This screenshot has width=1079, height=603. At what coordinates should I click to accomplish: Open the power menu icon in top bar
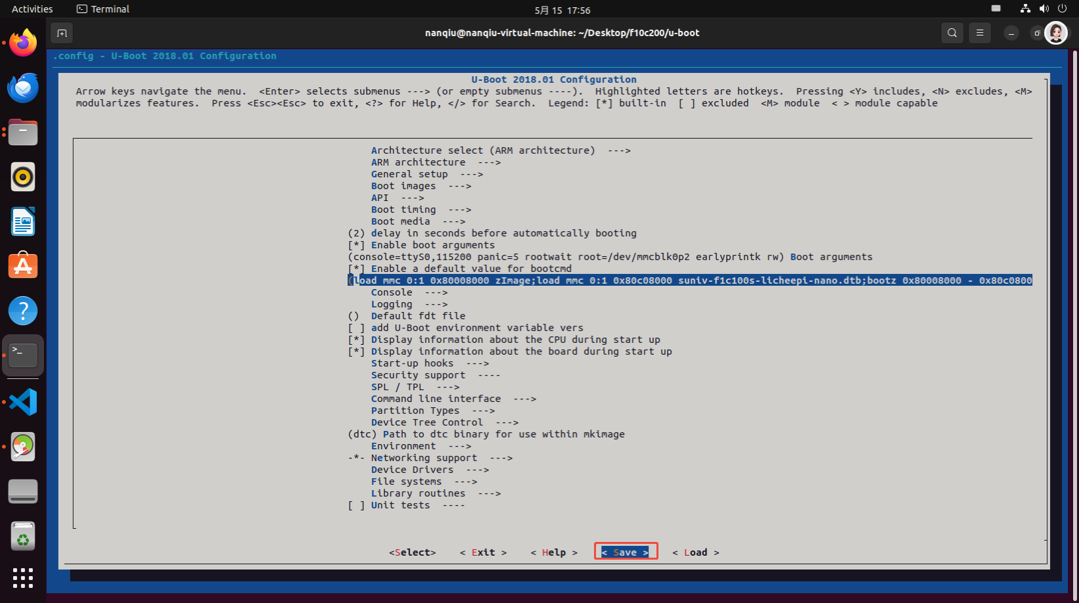click(1062, 9)
